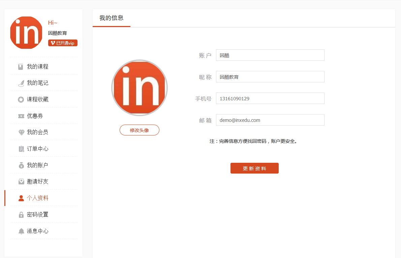401x258 pixels.
Task: Click the 已开通vip badge
Action: point(63,43)
